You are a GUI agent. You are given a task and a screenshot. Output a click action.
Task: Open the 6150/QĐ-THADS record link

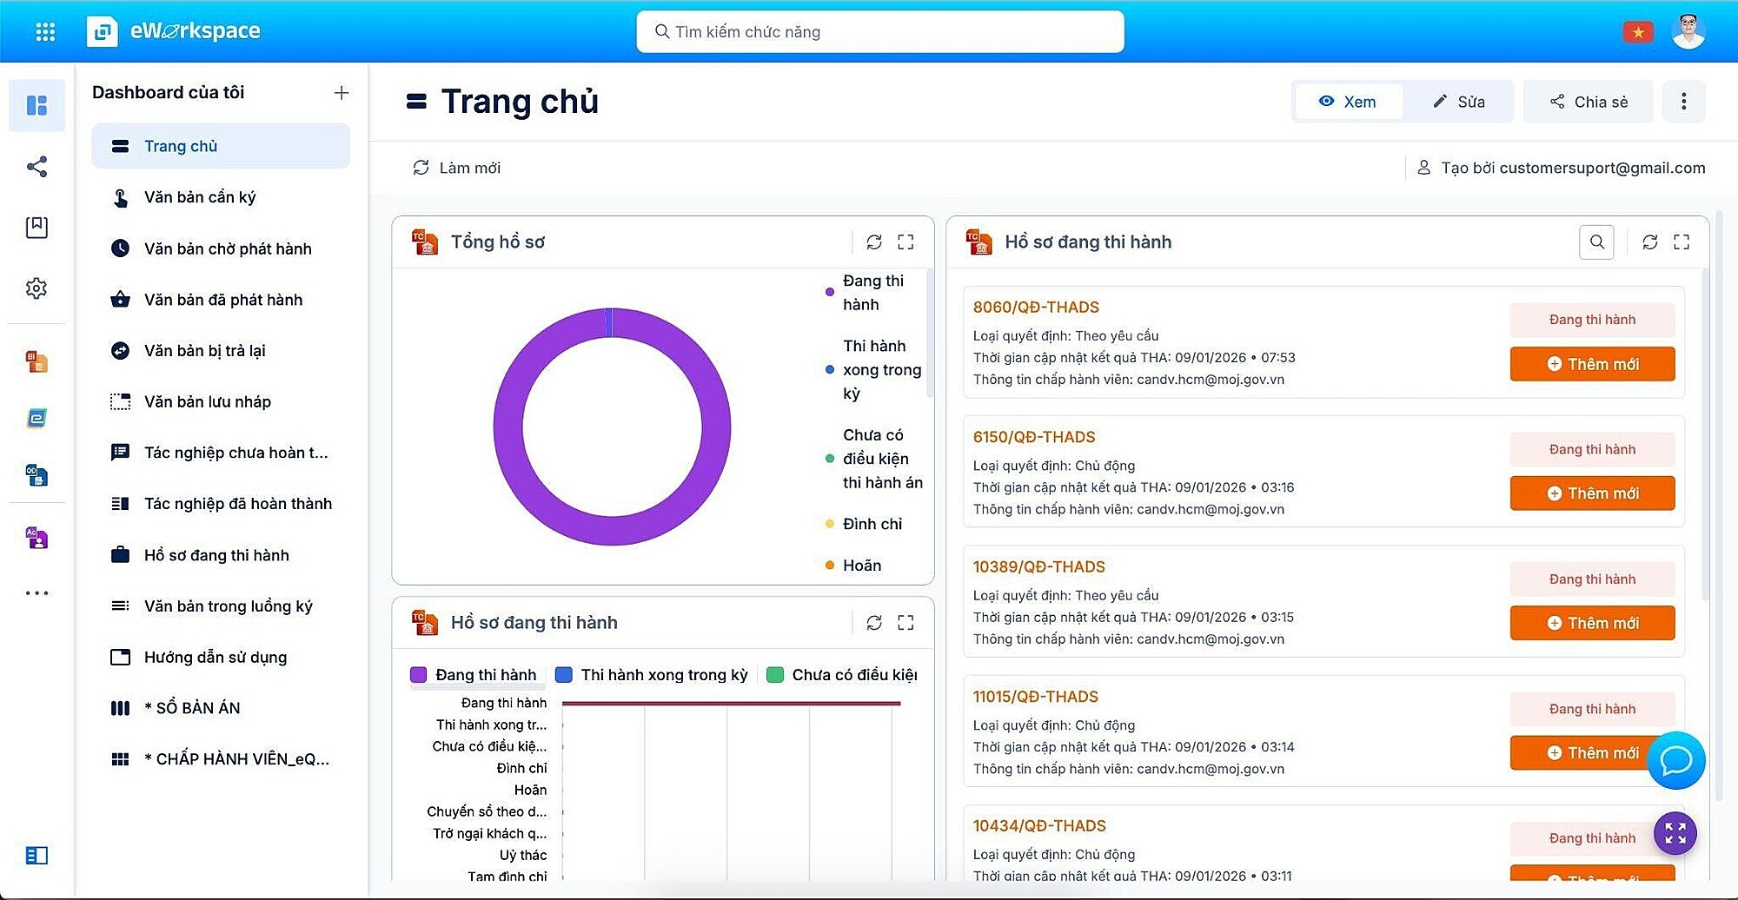pos(1034,437)
